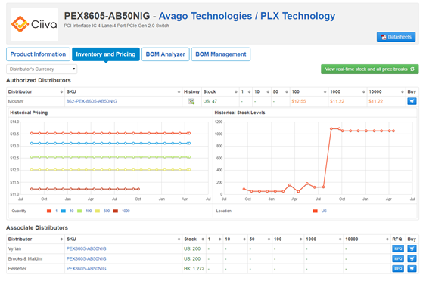Viewport: 426px width, 284px height.
Task: Open the BOM Analyzer tab
Action: [x=166, y=54]
